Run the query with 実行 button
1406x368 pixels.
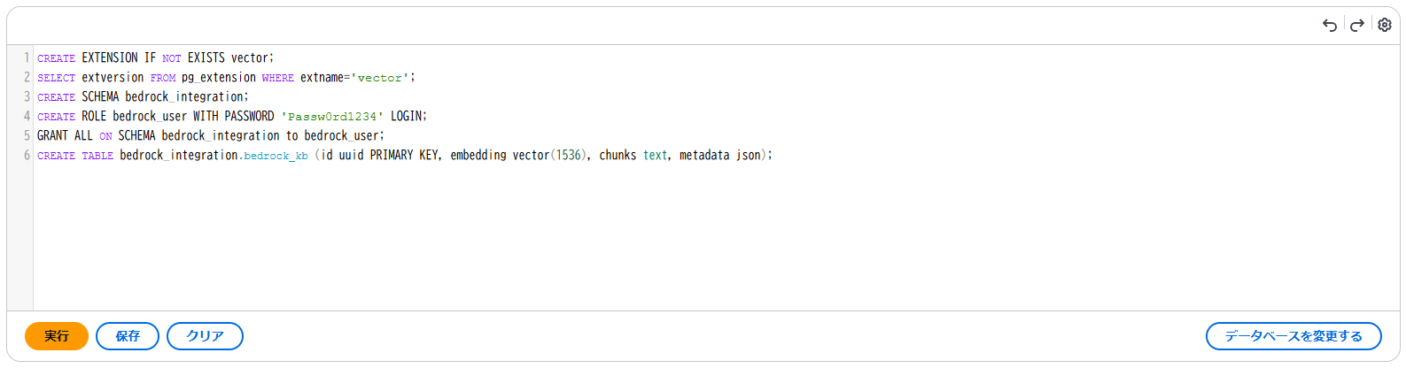(57, 336)
